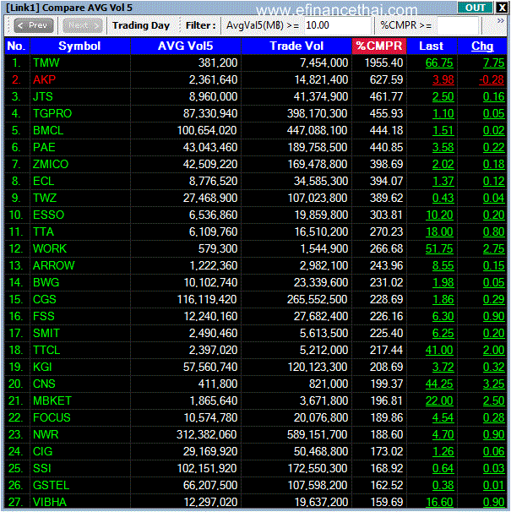511x512 pixels.
Task: Click NWR AVG Vol5 value 312,382,060
Action: coord(206,435)
